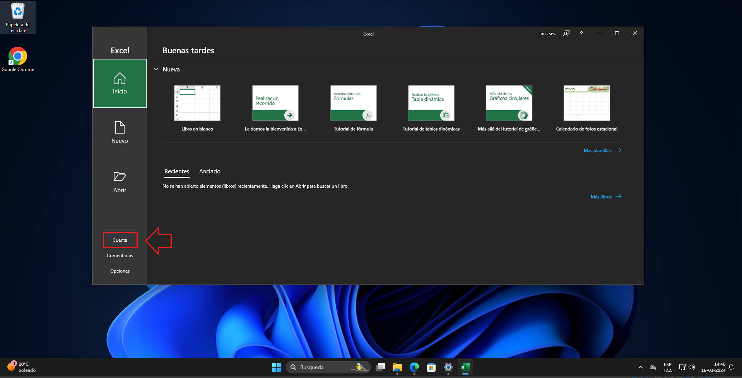Switch to the Anclado tab
This screenshot has height=378, width=742.
click(x=210, y=171)
